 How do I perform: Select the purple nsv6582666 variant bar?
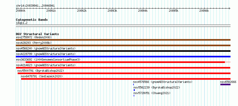pyautogui.click(x=225, y=84)
